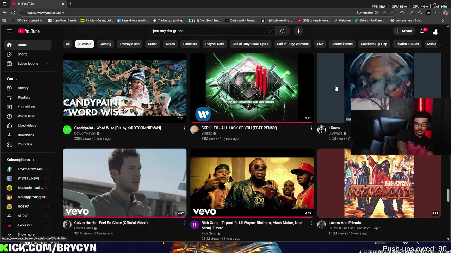451x253 pixels.
Task: Show more filter chips arrow
Action: pyautogui.click(x=439, y=44)
